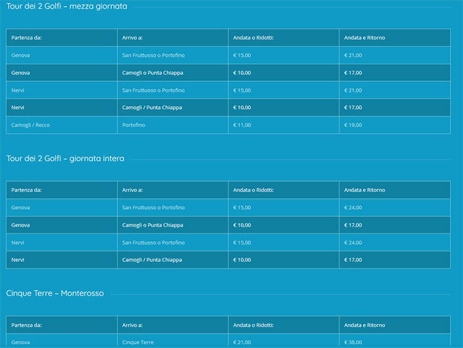
Task: Click "€ 17,00" in giornata intera Nervi–Camogli row
Action: point(353,260)
